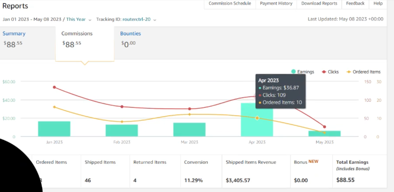
Task: Click the 'Jan 01 2023 - May 08 2023' date text
Action: coord(32,19)
